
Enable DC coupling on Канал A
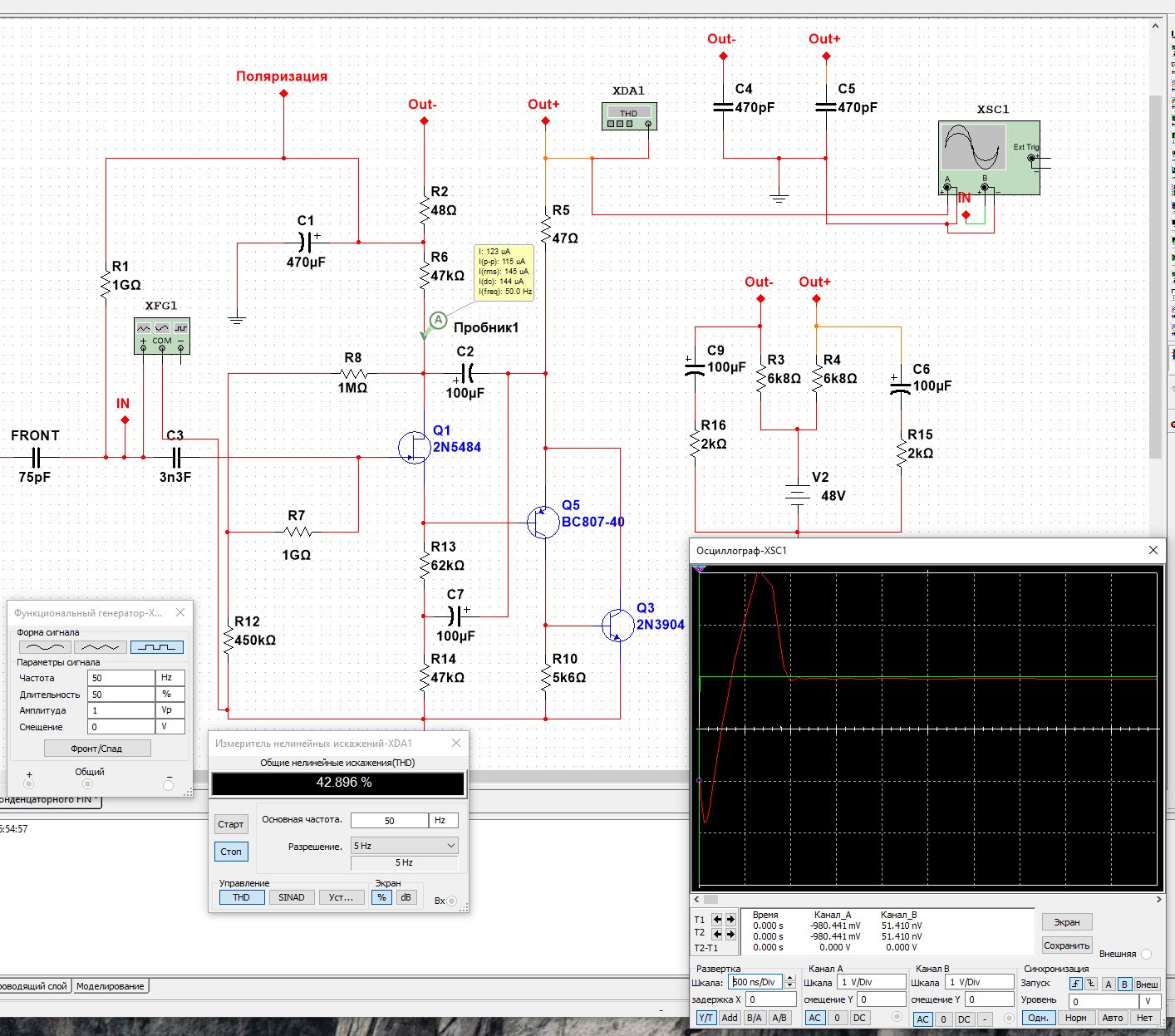pos(858,1018)
